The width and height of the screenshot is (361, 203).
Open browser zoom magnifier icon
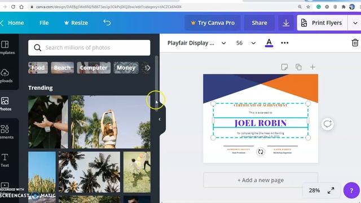point(300,7)
